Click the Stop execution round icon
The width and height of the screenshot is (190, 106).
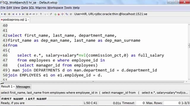click(x=9, y=14)
